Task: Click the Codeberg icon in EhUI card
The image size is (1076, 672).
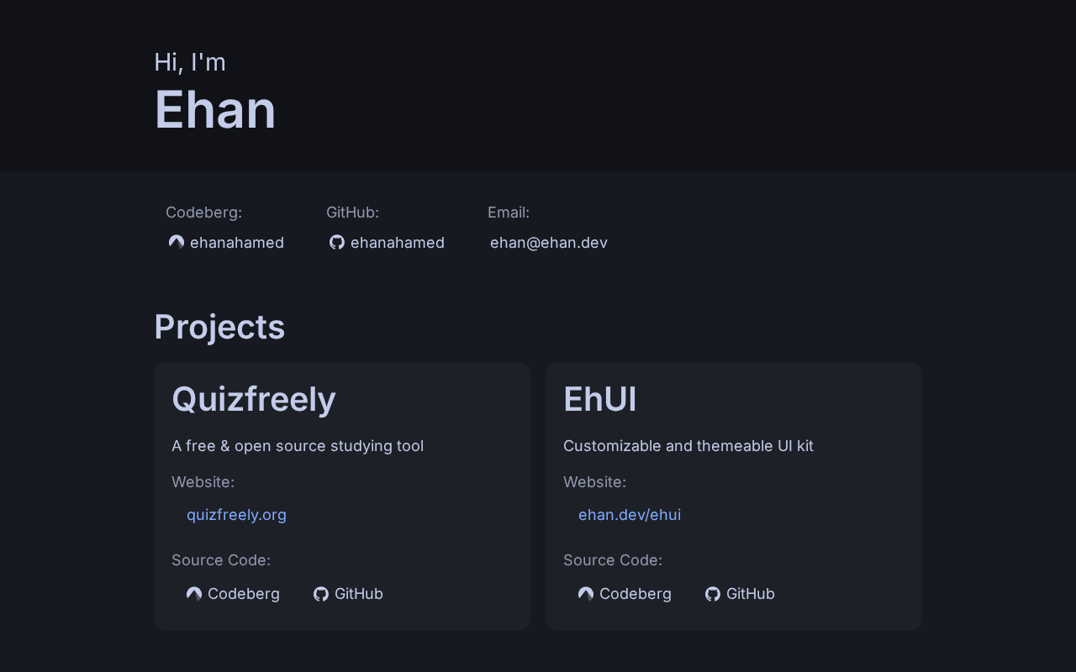Action: [x=586, y=594]
